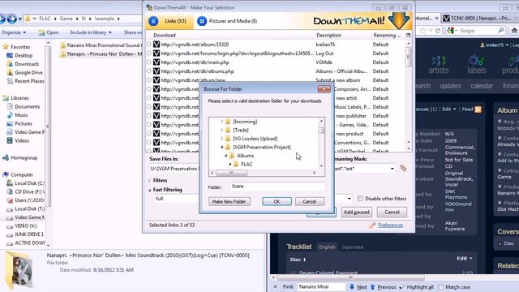Collapse the FLAC folder node
This screenshot has height=292, width=519.
pyautogui.click(x=230, y=164)
